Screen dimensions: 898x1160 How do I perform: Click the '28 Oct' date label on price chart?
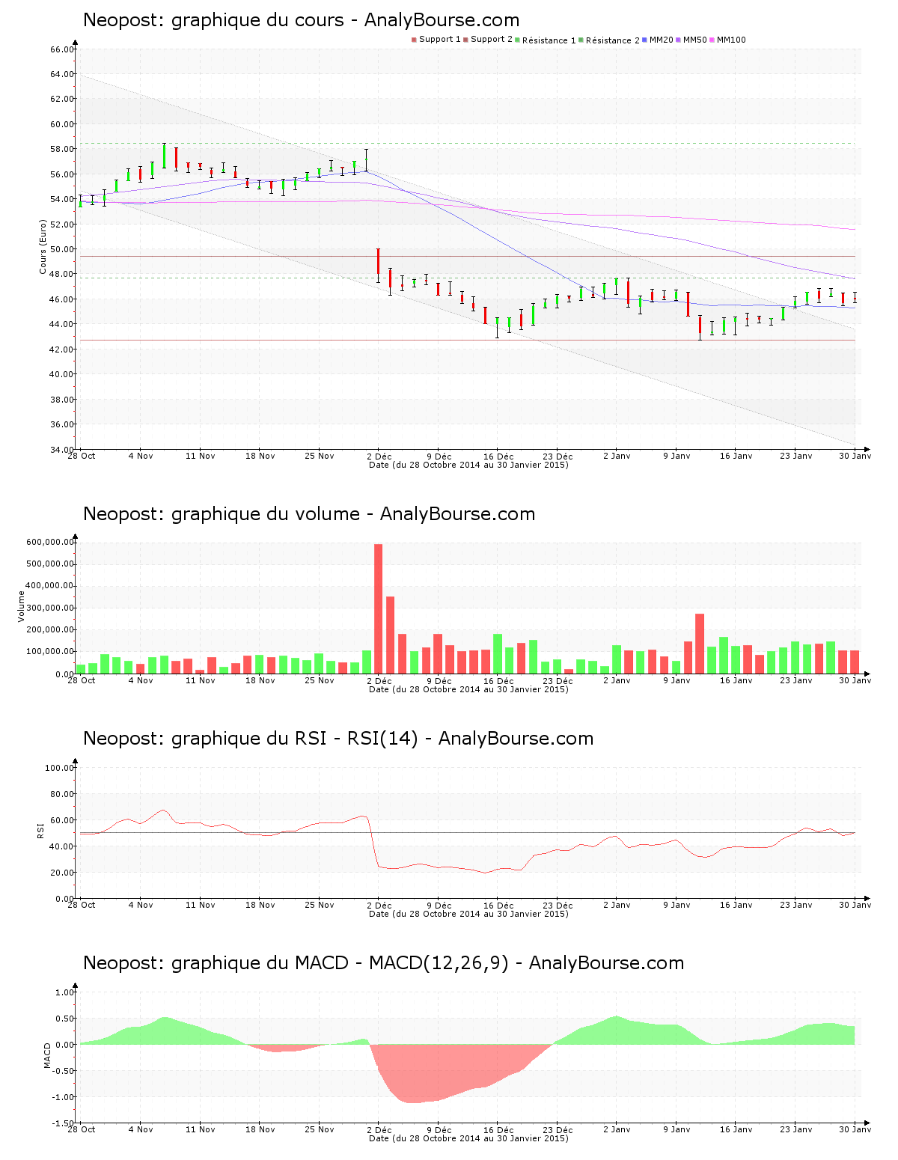82,456
